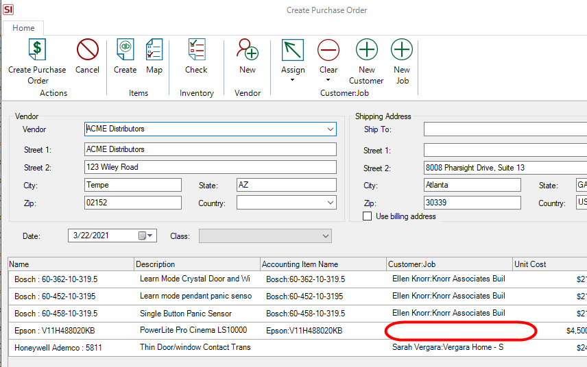Click the Create Purchase Order ribbon icon

tap(37, 50)
